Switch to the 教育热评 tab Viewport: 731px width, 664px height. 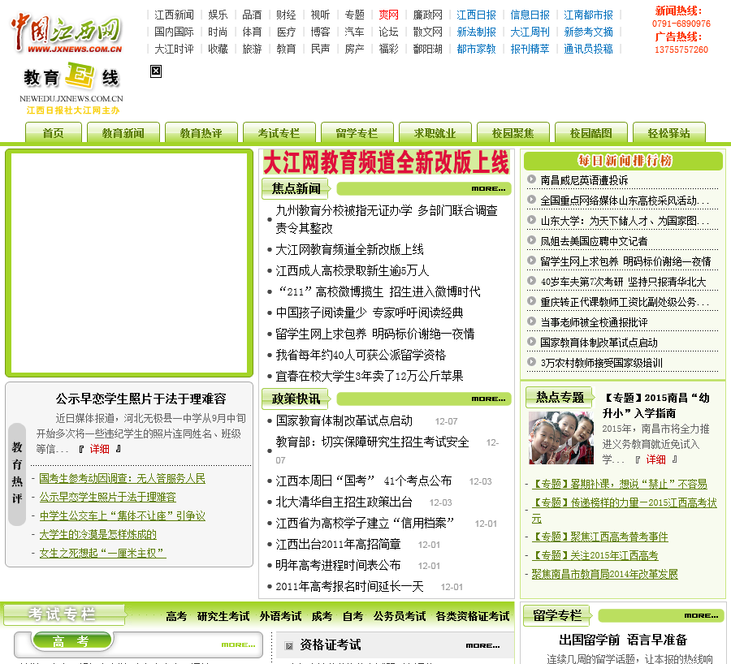point(201,132)
